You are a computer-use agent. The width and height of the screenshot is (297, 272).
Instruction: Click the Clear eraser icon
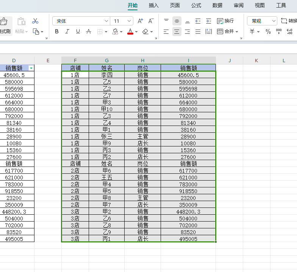click(145, 31)
